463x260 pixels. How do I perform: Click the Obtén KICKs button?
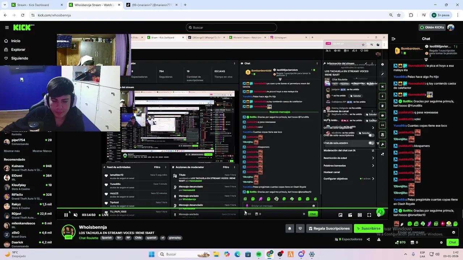(x=432, y=27)
